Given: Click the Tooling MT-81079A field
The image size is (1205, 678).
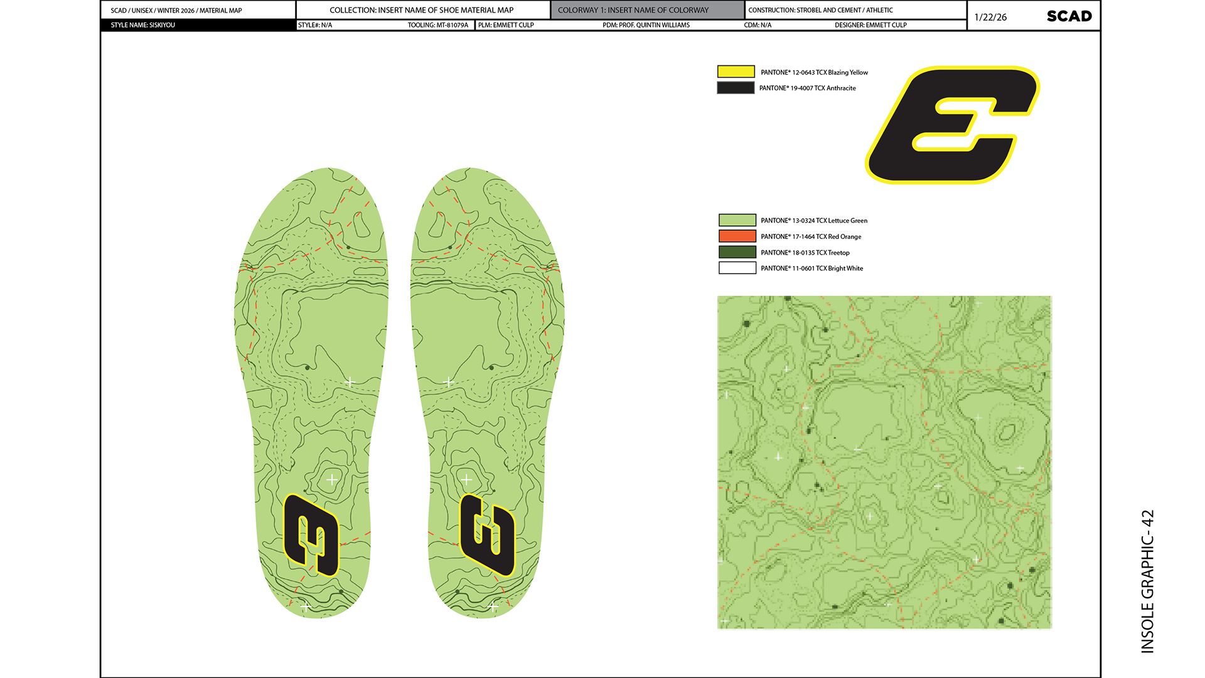Looking at the screenshot, I should pyautogui.click(x=437, y=25).
